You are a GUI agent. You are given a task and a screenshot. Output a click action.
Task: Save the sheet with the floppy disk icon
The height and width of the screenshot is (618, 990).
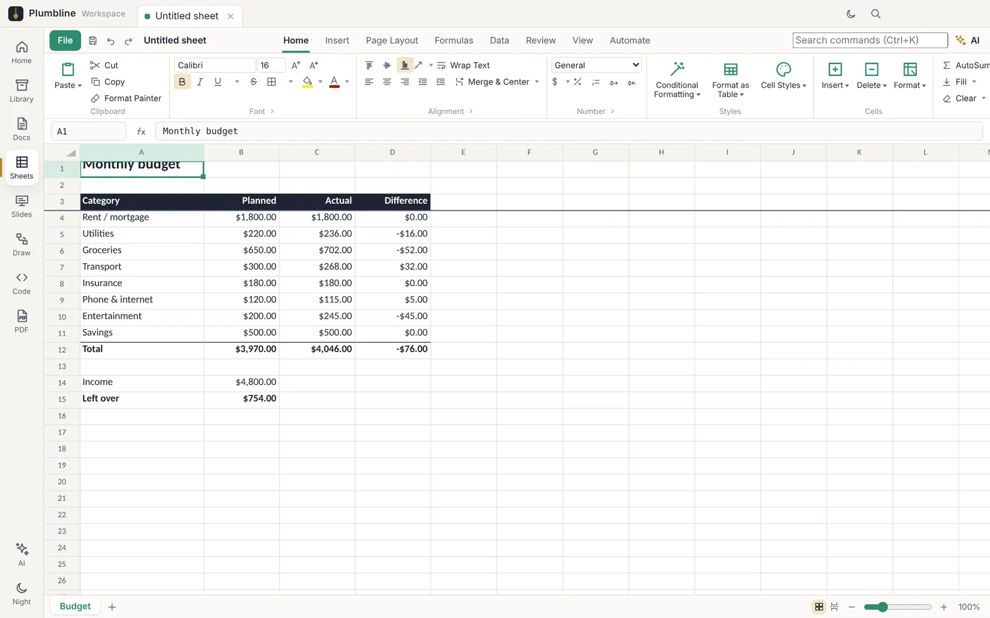click(93, 41)
